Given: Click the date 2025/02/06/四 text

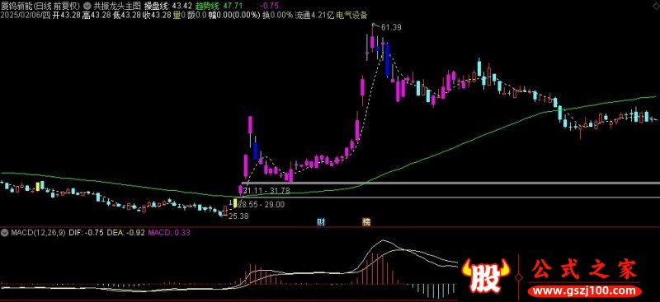Looking at the screenshot, I should tap(25, 15).
